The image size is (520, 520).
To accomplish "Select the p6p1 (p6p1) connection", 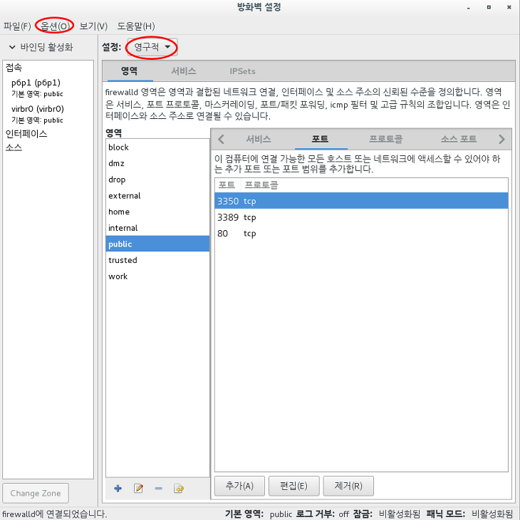I will (x=48, y=88).
